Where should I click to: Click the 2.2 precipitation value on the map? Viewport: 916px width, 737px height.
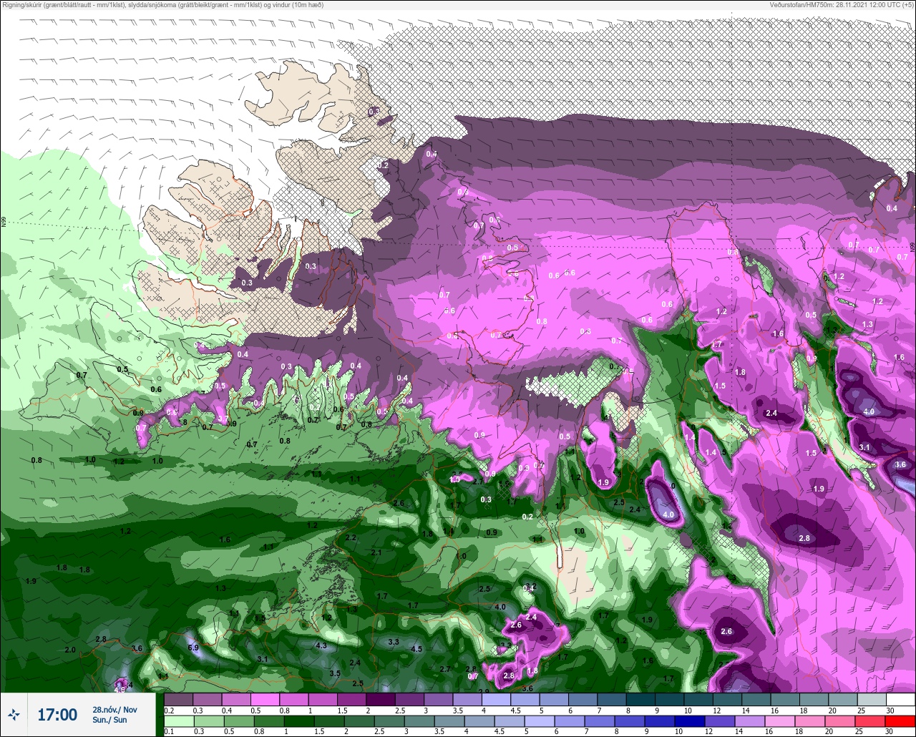(351, 537)
